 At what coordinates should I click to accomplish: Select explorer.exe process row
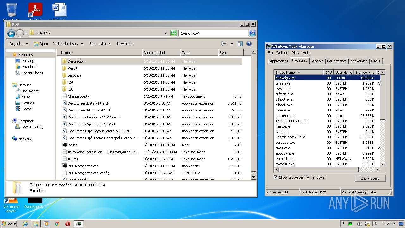tap(327, 116)
